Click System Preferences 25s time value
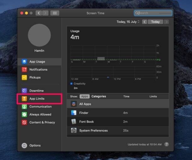The height and width of the screenshot is (160, 192). [126, 131]
